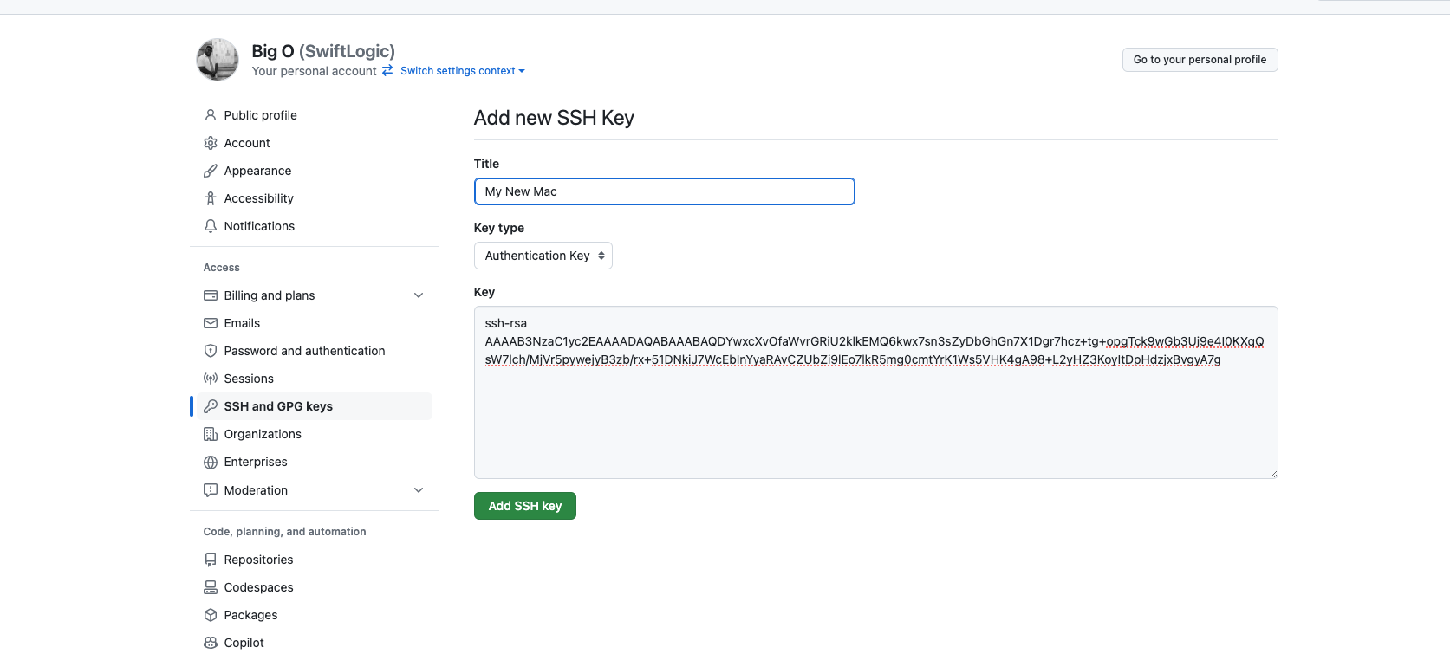Viewport: 1450px width, 654px height.
Task: Click the Title input field
Action: pos(664,191)
